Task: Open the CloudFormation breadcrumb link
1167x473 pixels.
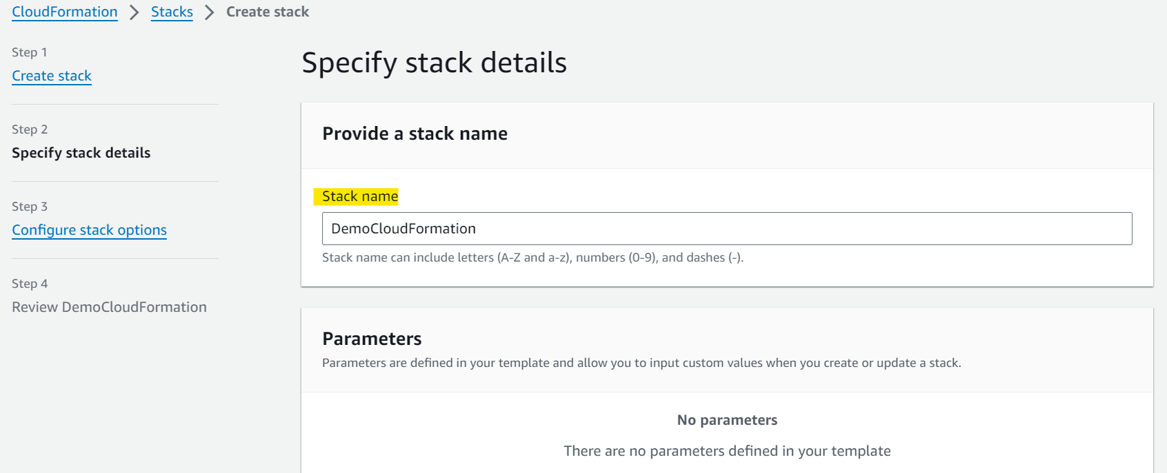Action: [65, 12]
